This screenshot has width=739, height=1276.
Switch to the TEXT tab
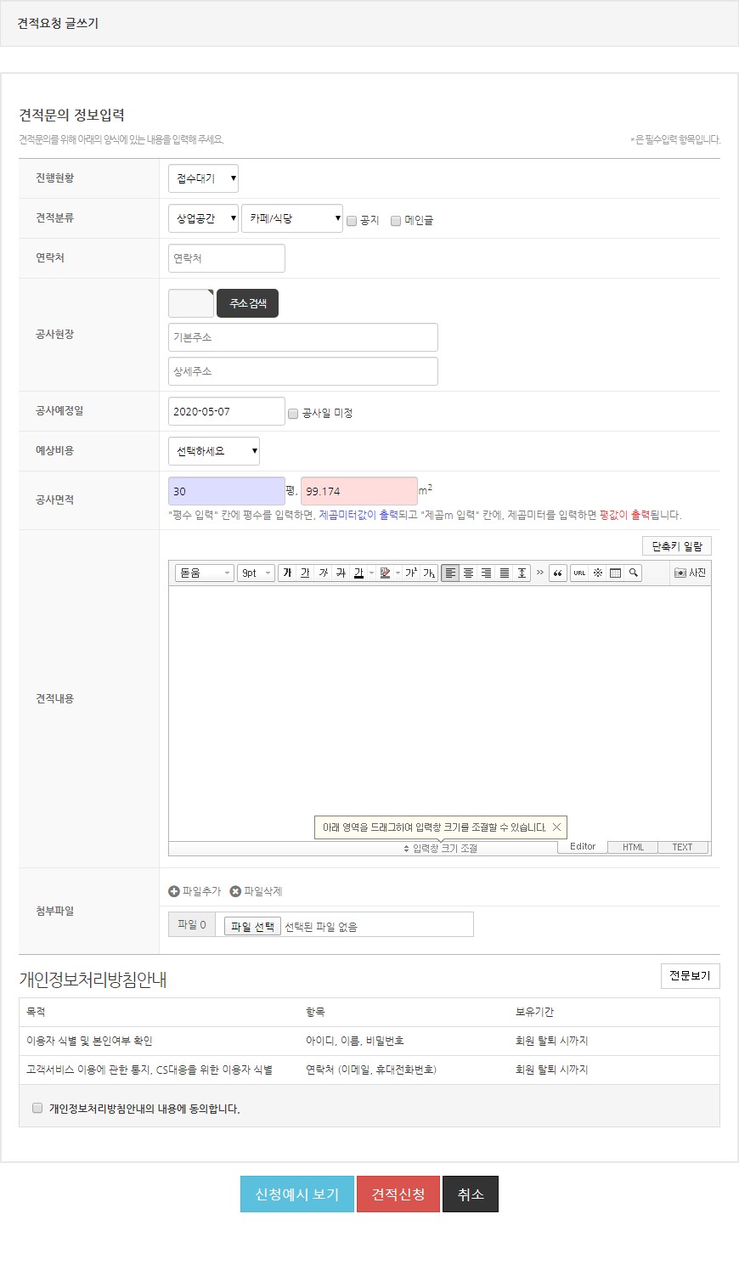tap(683, 847)
